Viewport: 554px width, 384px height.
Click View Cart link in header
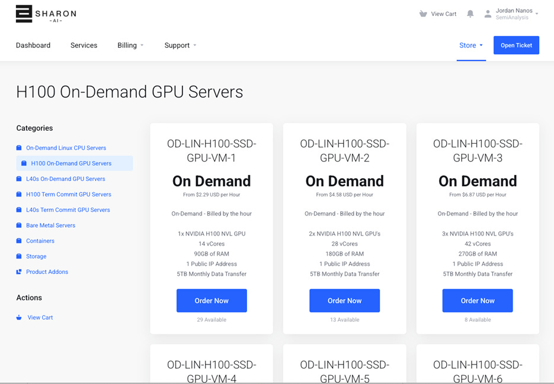pyautogui.click(x=443, y=14)
